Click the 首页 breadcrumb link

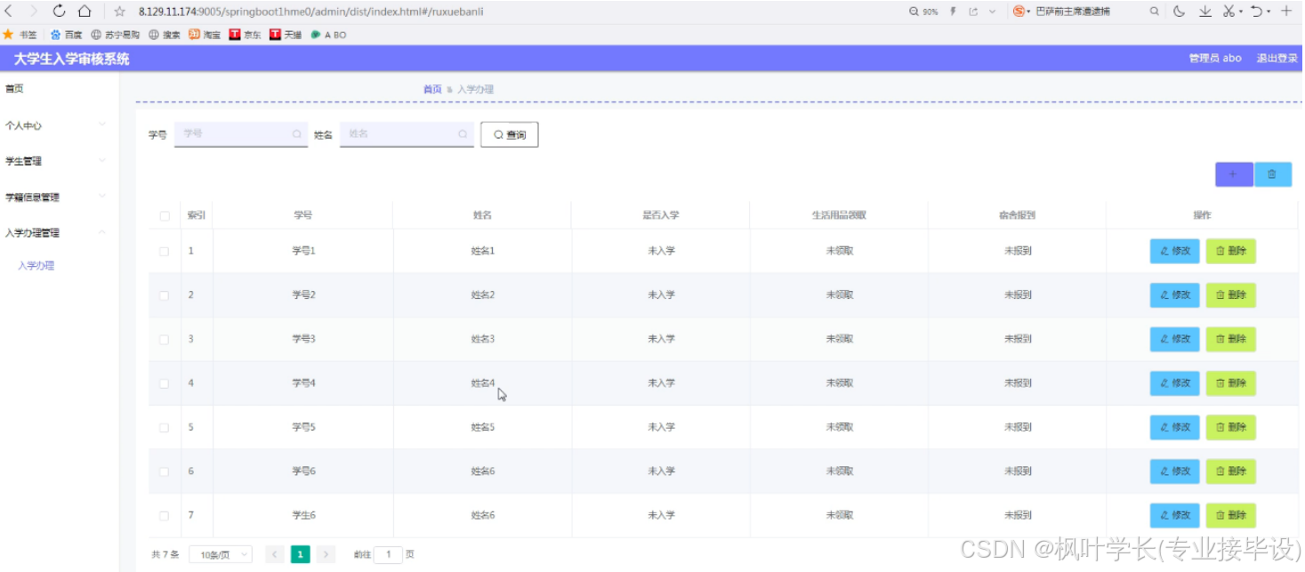[x=432, y=89]
